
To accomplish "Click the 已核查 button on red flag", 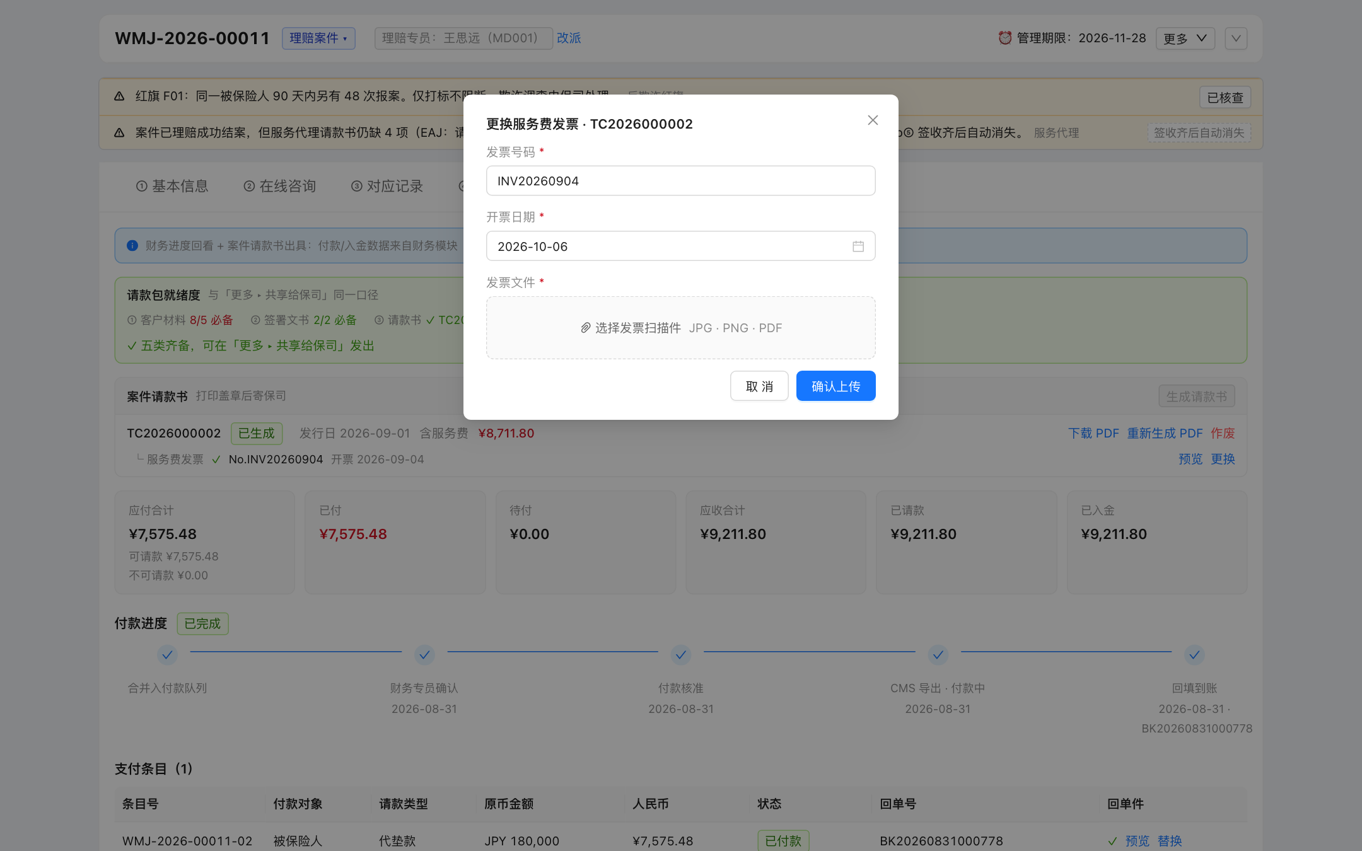I will coord(1225,98).
